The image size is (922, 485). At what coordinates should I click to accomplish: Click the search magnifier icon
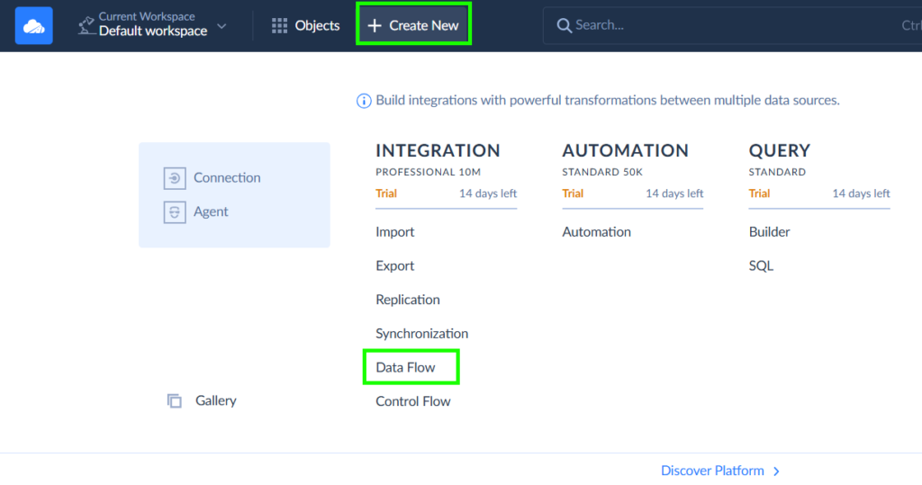[x=564, y=25]
